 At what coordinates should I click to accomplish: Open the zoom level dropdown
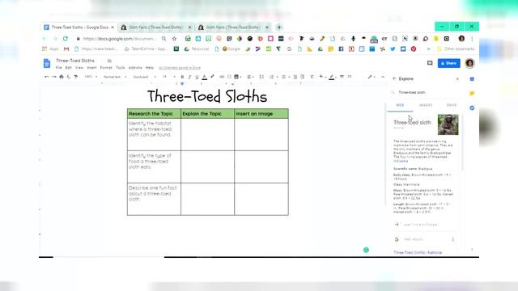[91, 77]
